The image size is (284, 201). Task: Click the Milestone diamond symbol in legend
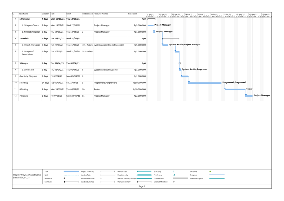pos(65,178)
